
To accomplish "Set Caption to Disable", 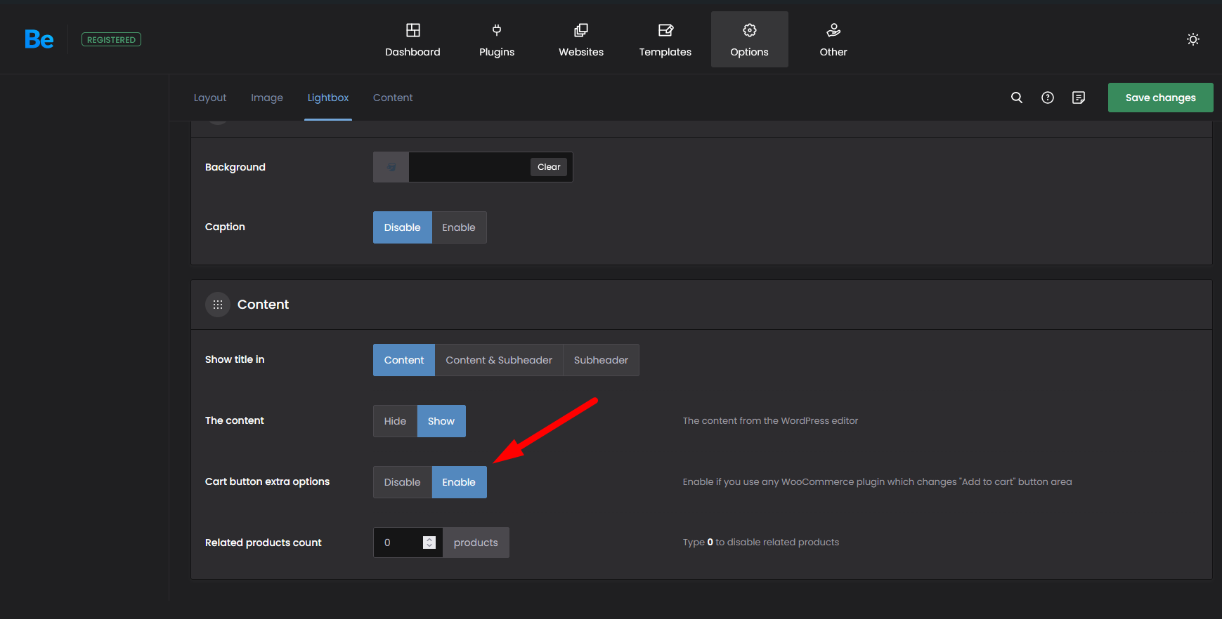I will click(x=403, y=227).
